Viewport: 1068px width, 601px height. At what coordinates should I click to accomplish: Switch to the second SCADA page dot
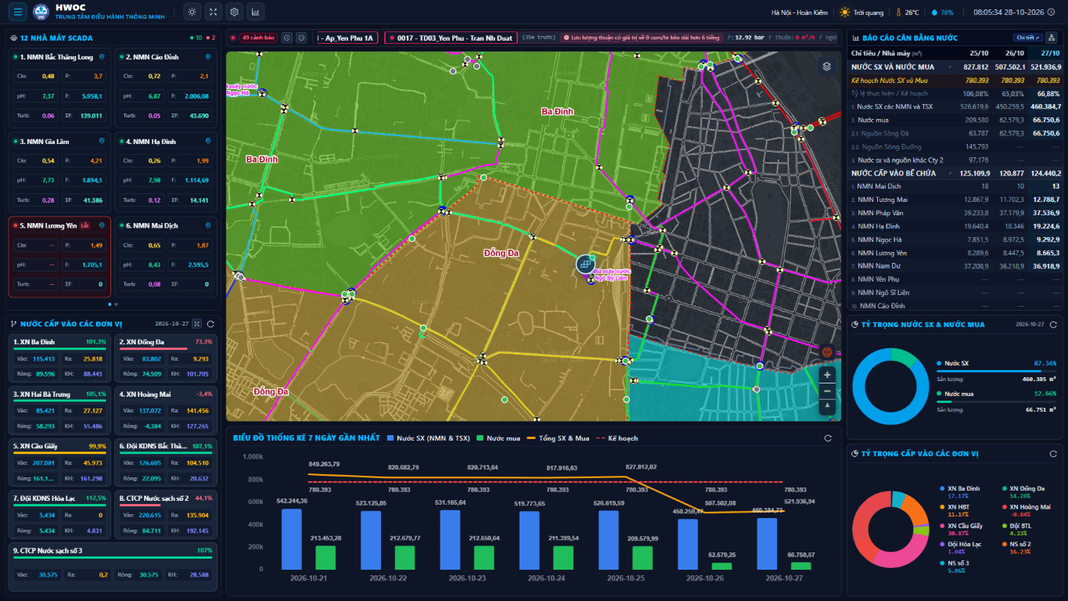[x=117, y=304]
